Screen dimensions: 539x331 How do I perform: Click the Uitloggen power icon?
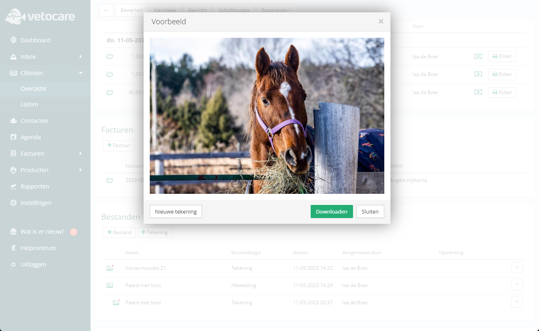[13, 264]
